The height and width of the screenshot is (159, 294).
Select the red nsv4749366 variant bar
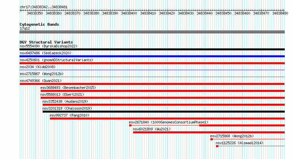coord(152,84)
